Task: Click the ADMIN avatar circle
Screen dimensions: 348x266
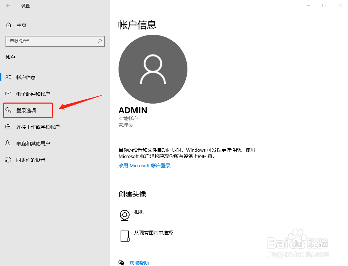Action: pos(153,69)
